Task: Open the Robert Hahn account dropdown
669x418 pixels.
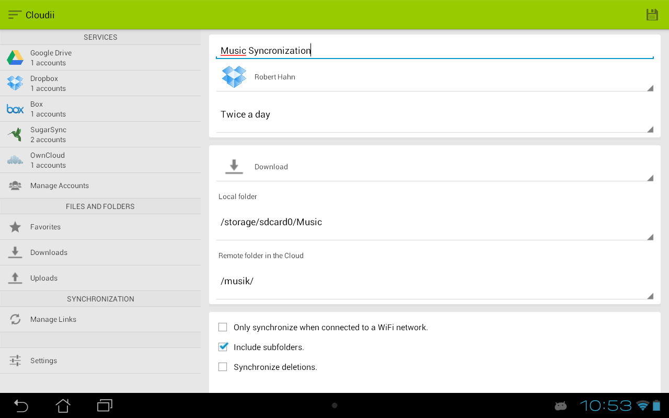Action: tap(435, 77)
